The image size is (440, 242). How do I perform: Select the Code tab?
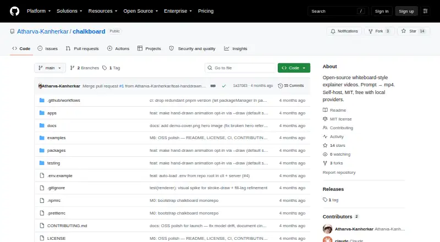pyautogui.click(x=21, y=48)
